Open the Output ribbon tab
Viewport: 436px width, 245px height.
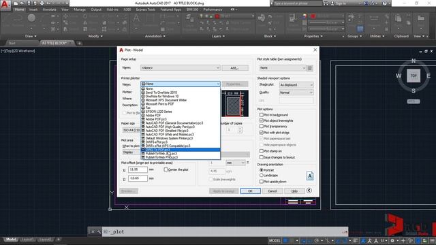(x=96, y=10)
